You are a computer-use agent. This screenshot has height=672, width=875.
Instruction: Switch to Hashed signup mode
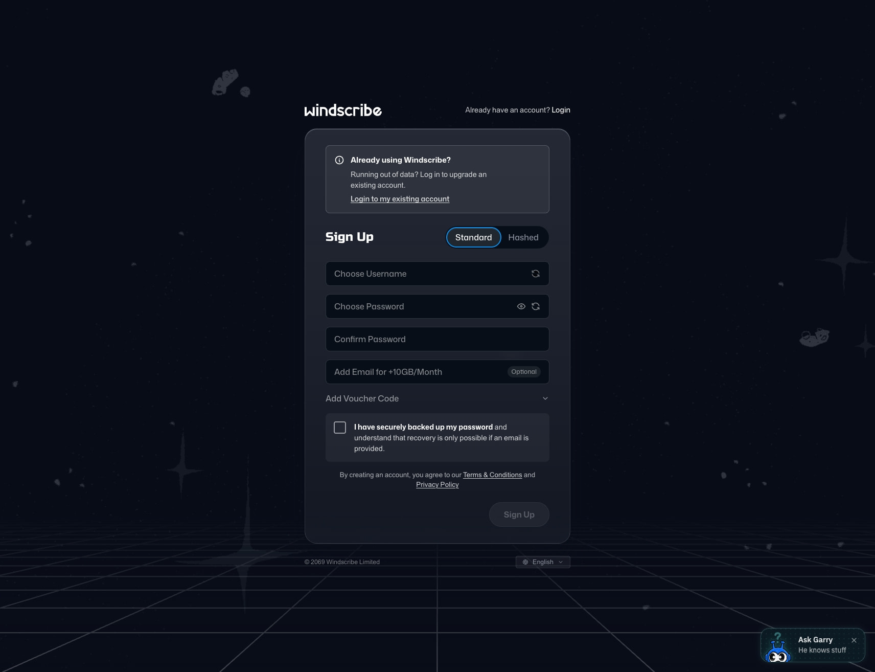pos(523,237)
